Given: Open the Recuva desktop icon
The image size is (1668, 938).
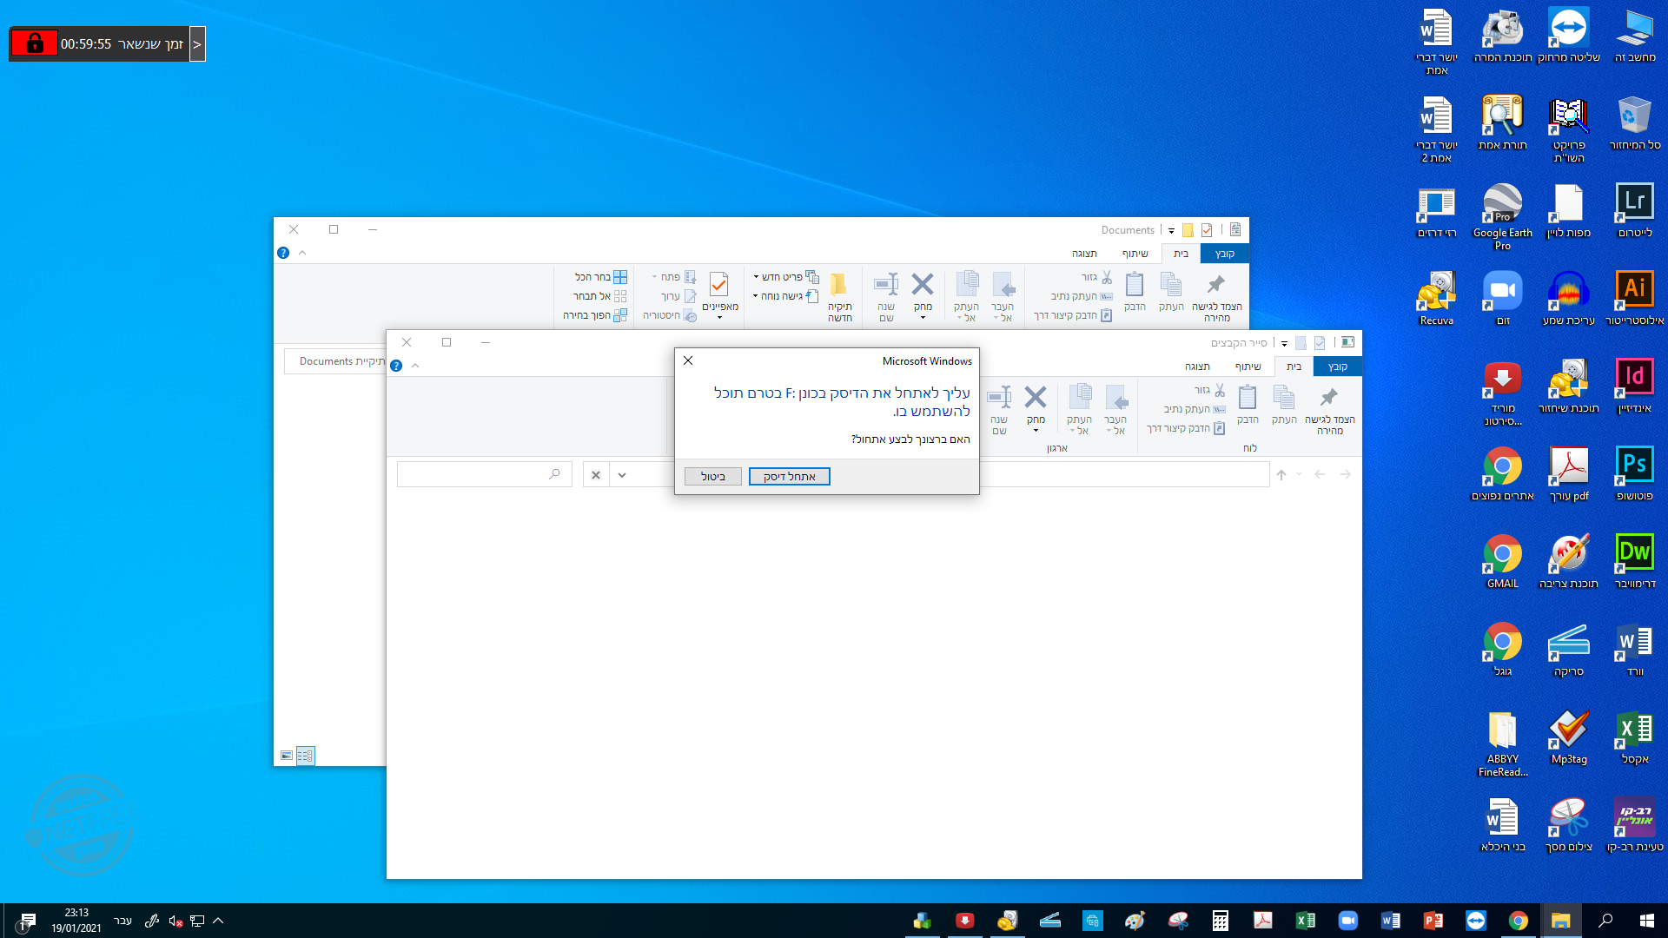Looking at the screenshot, I should point(1436,291).
